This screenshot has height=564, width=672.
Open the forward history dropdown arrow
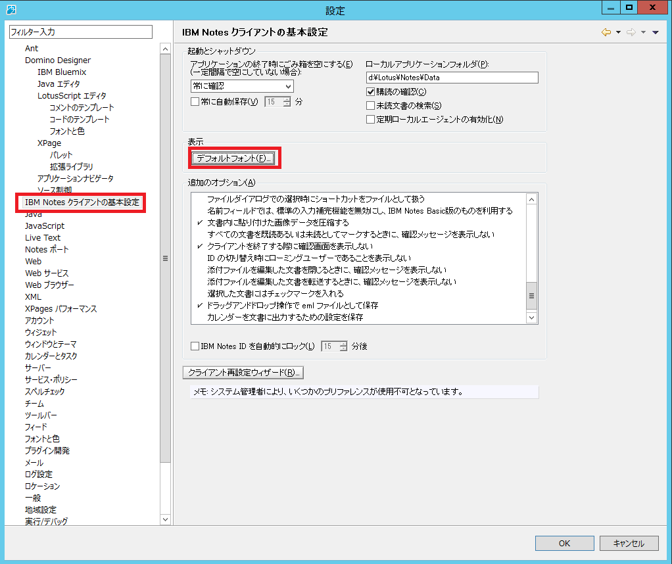coord(643,32)
